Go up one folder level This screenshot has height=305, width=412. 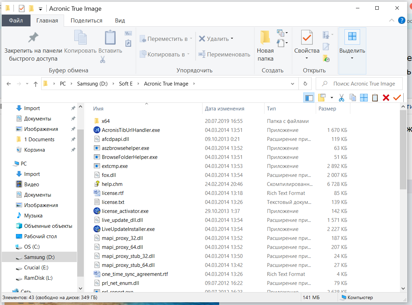click(35, 84)
